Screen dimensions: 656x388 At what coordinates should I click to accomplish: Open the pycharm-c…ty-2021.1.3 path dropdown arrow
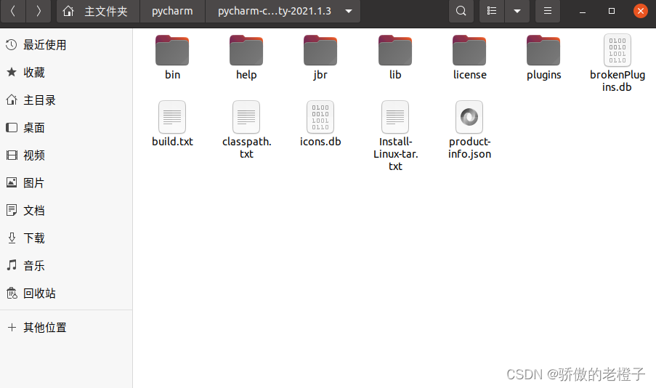[349, 11]
